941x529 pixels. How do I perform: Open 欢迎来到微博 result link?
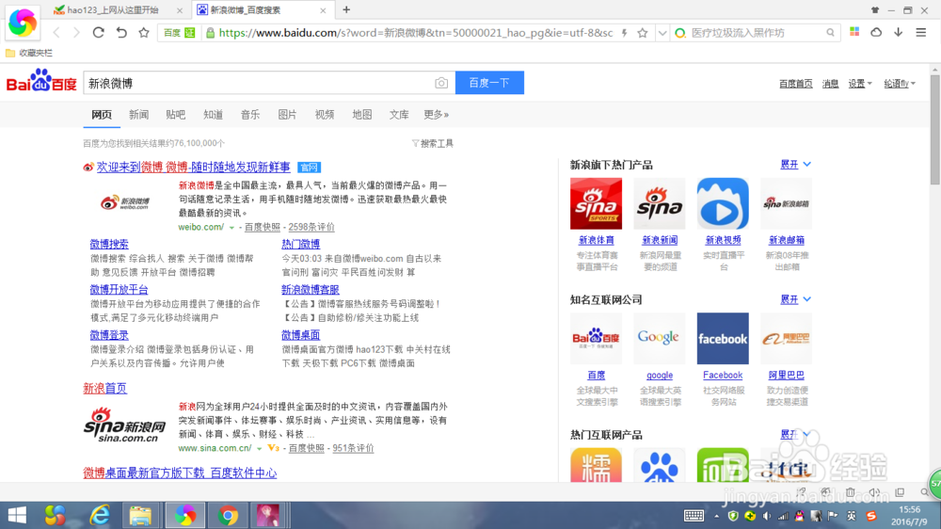[193, 167]
